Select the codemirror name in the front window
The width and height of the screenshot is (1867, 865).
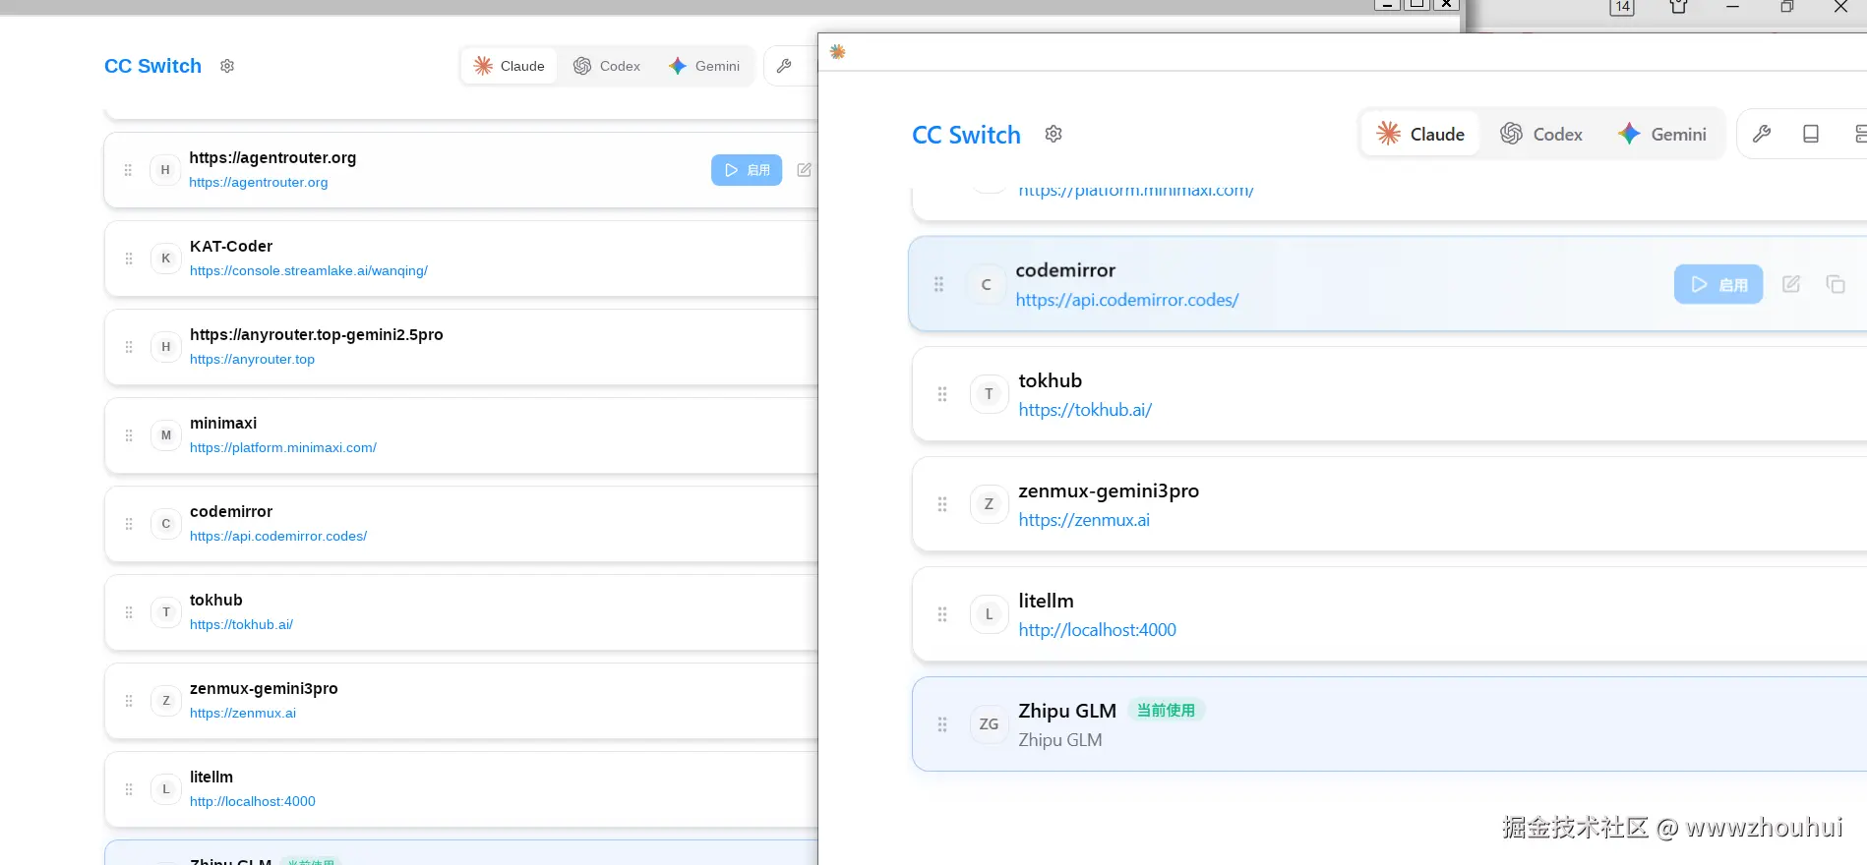coord(1065,270)
